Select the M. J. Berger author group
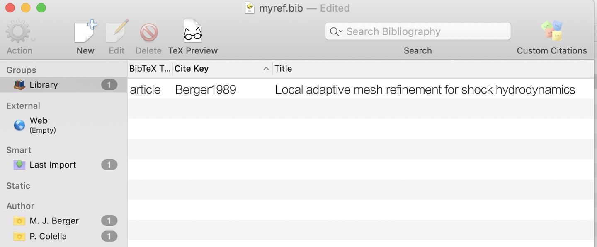 (54, 221)
